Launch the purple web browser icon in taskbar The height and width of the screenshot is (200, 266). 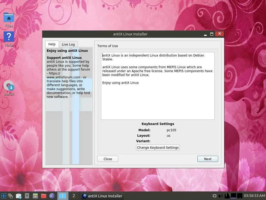52,196
